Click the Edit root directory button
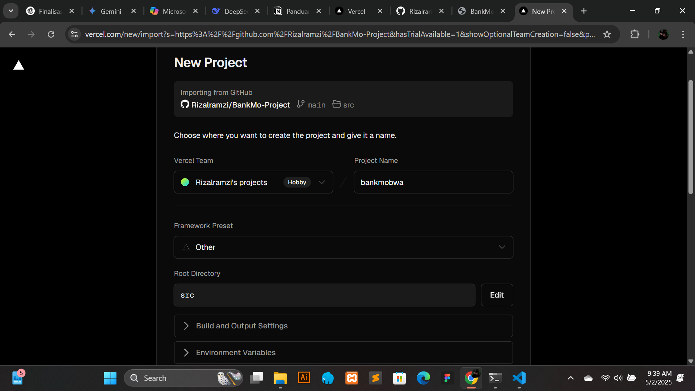Image resolution: width=695 pixels, height=391 pixels. pos(497,295)
